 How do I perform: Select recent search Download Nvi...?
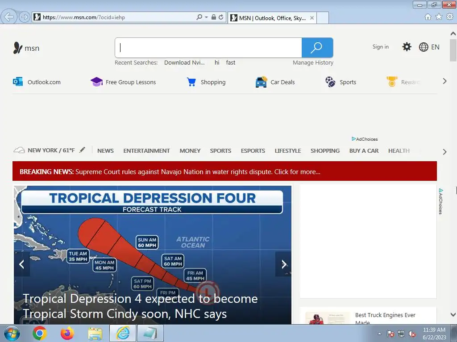pyautogui.click(x=184, y=62)
